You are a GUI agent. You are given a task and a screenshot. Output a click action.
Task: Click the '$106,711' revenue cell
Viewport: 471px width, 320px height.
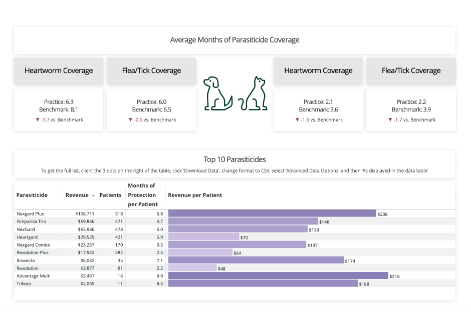tap(85, 213)
